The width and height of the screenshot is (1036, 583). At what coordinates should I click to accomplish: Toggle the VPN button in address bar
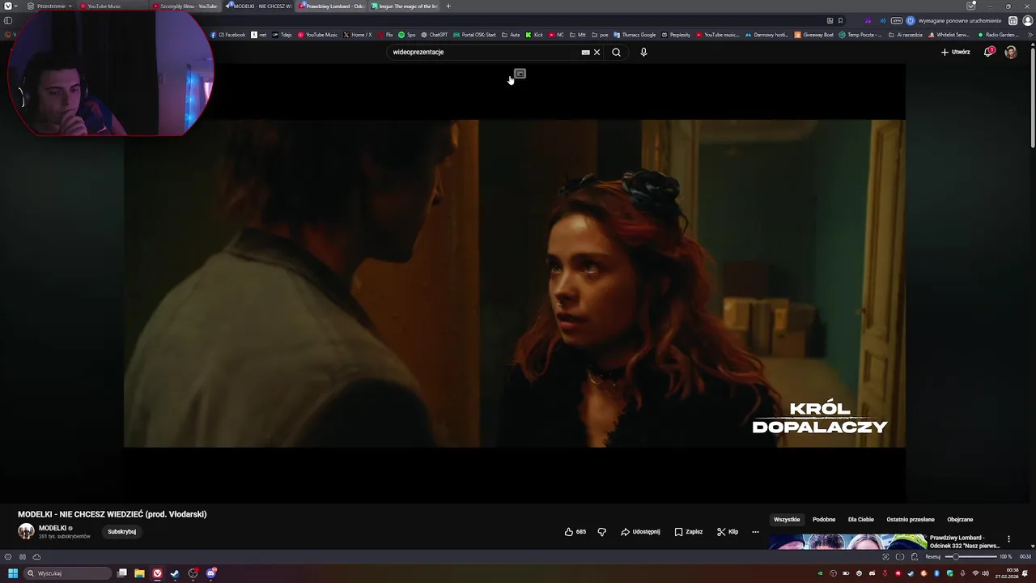coord(897,20)
